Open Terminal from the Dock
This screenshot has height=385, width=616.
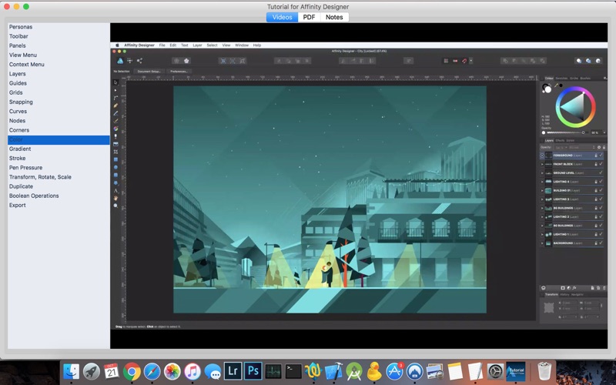[x=293, y=370]
